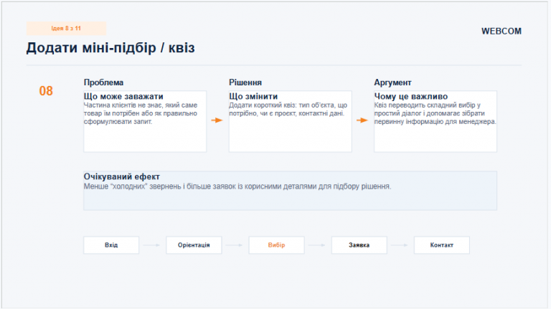Select the Контакт step box
Viewport: 551px width, 309px height.
coord(442,245)
